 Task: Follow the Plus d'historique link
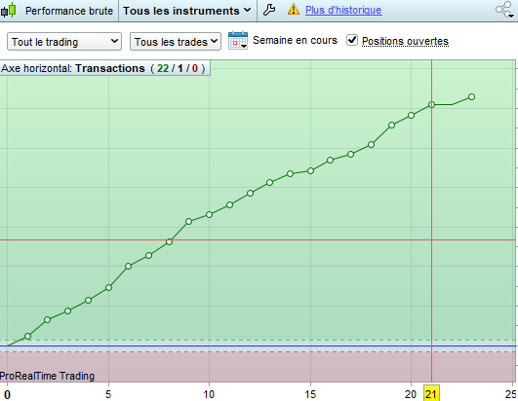point(343,10)
